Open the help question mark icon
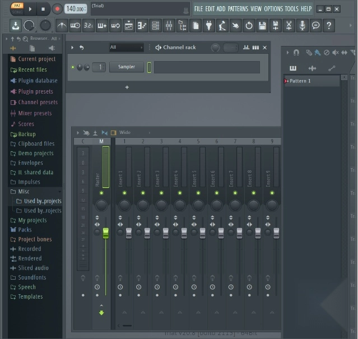358x339 pixels. pyautogui.click(x=329, y=26)
